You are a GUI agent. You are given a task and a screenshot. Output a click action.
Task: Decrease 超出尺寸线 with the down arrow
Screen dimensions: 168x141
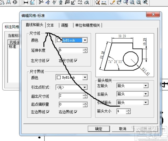85,97
